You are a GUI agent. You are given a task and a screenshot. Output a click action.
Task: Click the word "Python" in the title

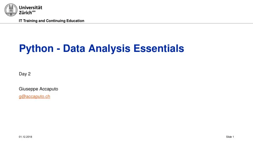[x=36, y=49]
